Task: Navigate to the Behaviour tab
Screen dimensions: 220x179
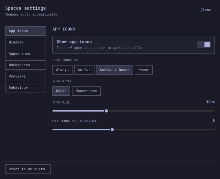Action: [x=26, y=88]
